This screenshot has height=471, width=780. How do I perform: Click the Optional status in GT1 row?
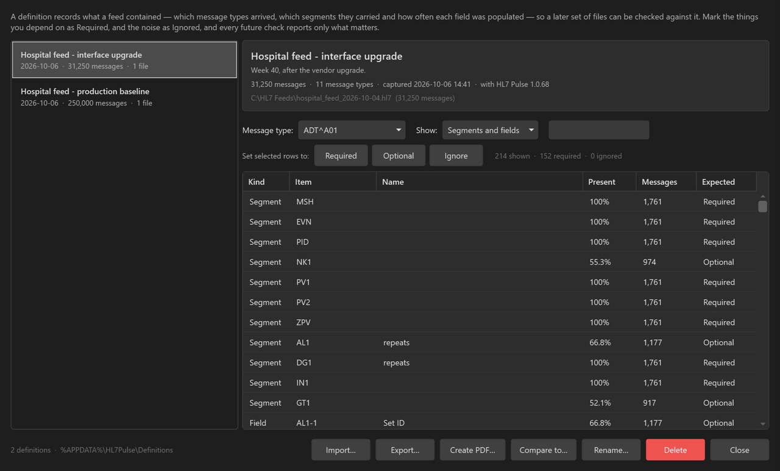(x=718, y=403)
